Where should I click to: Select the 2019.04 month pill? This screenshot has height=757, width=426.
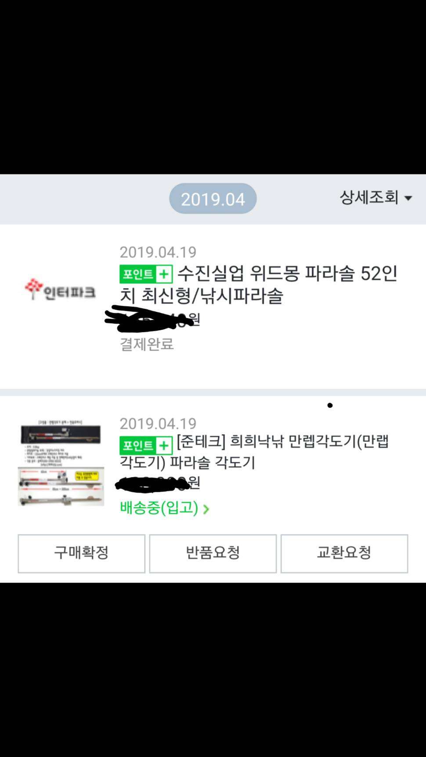tap(213, 199)
